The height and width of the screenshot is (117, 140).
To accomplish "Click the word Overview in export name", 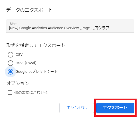I will click(x=71, y=28).
